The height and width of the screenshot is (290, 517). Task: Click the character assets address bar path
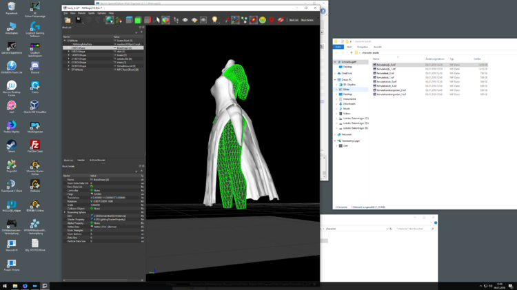(x=370, y=53)
